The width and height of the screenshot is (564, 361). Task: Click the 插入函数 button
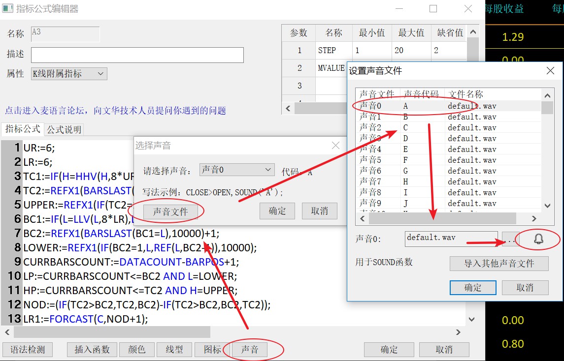click(92, 350)
